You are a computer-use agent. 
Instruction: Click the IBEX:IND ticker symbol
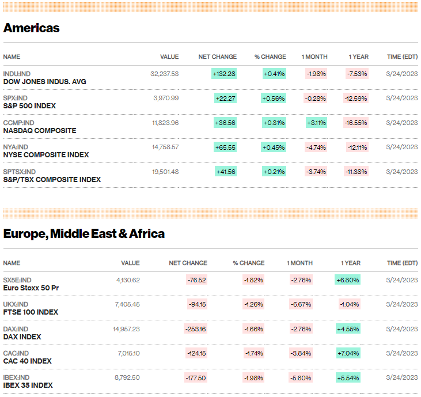16,377
